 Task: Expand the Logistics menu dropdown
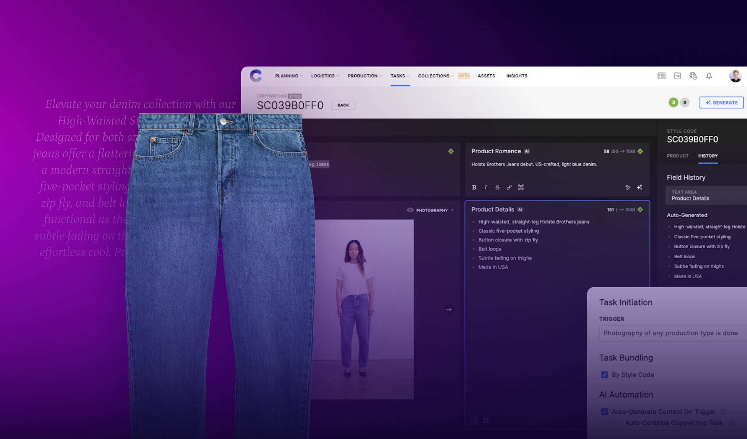325,76
